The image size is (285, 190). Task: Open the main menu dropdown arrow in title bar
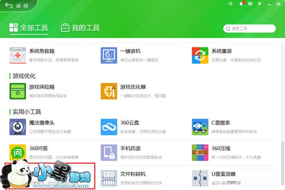tap(259, 4)
